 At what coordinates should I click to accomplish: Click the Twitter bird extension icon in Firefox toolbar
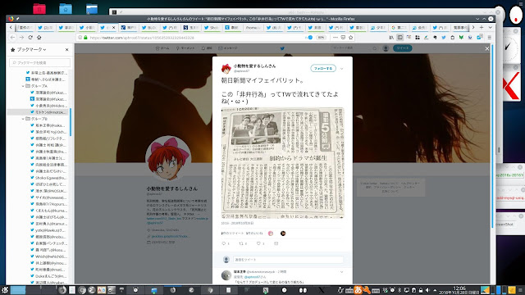pyautogui.click(x=443, y=38)
